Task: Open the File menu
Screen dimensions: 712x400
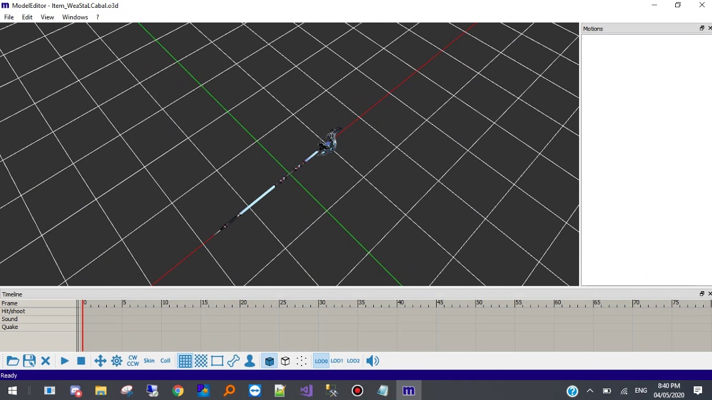Action: (x=9, y=17)
